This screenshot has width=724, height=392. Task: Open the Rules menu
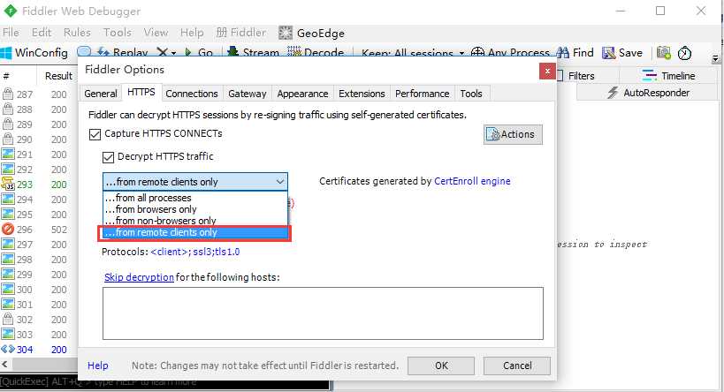click(x=77, y=33)
